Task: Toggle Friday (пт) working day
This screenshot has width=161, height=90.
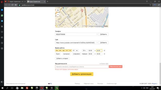Action: click(70, 50)
